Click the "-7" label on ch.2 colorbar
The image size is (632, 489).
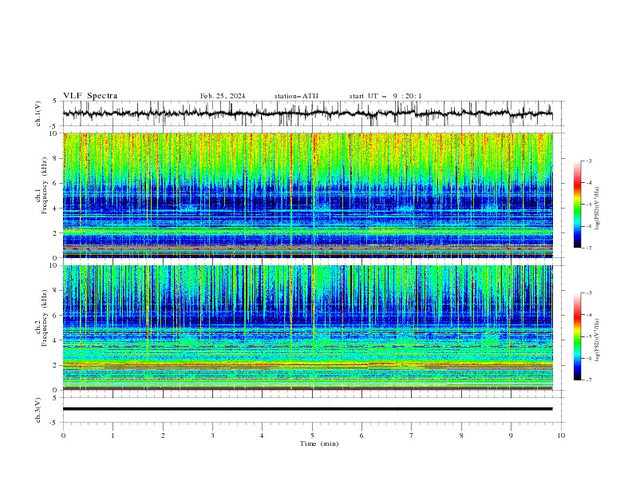pyautogui.click(x=588, y=380)
